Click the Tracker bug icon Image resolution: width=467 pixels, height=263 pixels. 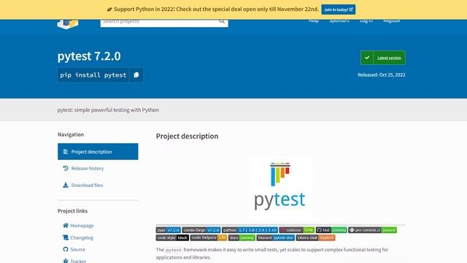(66, 261)
